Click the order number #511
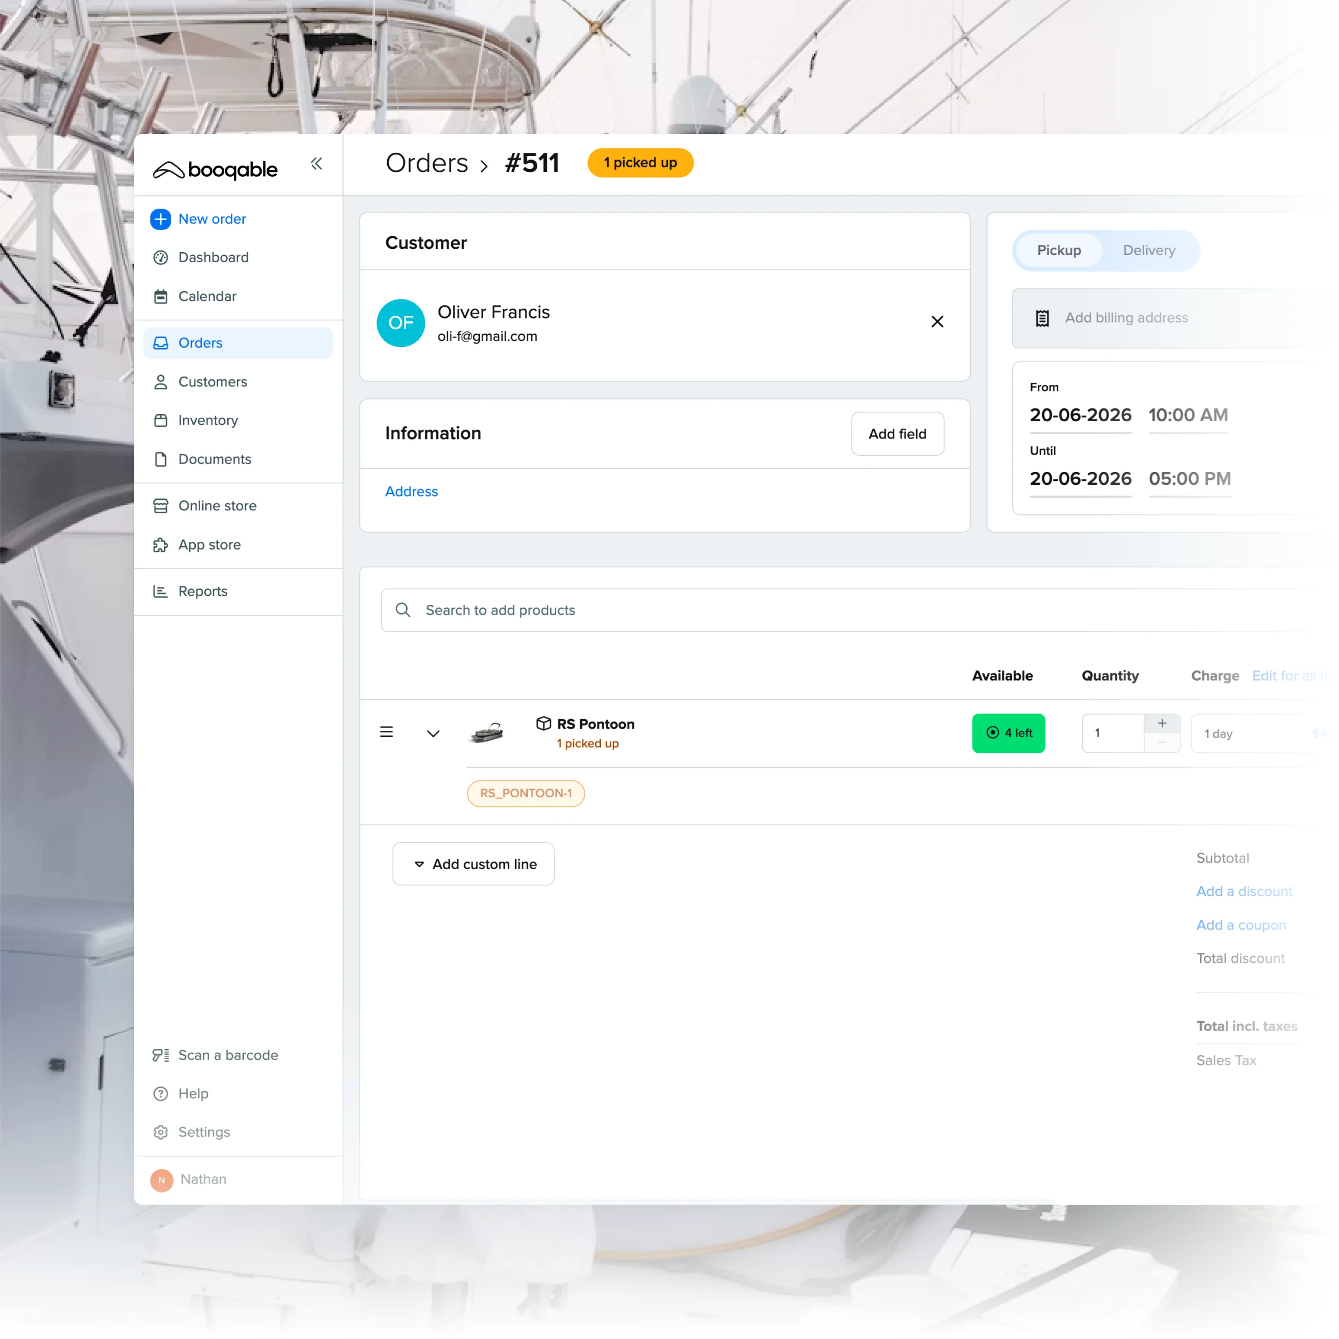Viewport: 1339px width, 1339px height. coord(532,163)
